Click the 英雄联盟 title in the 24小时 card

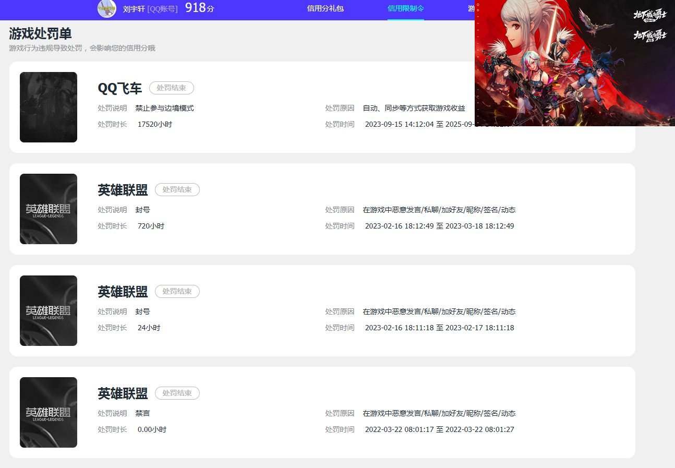pos(123,292)
